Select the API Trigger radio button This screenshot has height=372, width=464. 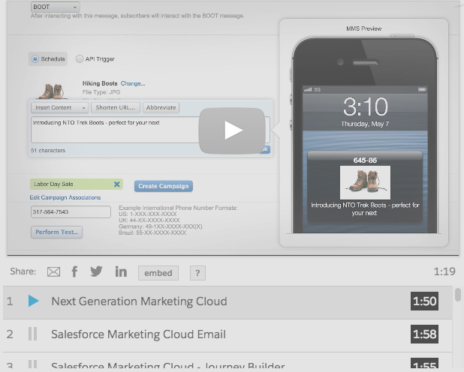[x=80, y=58]
